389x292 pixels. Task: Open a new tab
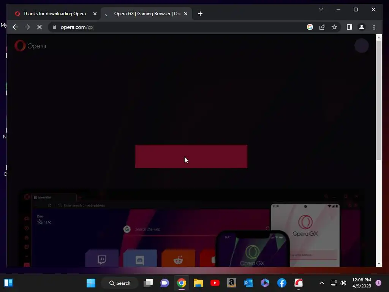[200, 14]
